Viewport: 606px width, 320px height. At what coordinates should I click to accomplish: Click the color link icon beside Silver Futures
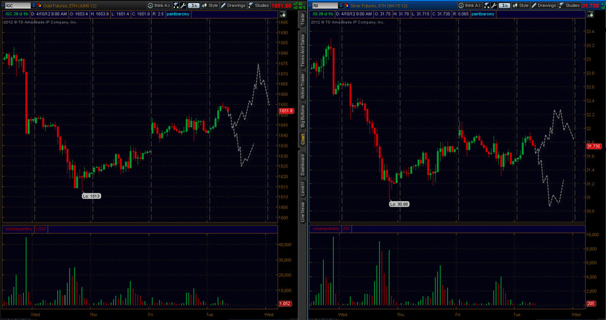click(x=347, y=5)
